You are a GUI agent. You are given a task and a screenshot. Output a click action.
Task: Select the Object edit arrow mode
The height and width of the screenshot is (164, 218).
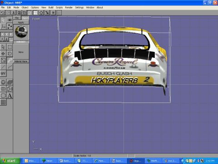(3, 20)
